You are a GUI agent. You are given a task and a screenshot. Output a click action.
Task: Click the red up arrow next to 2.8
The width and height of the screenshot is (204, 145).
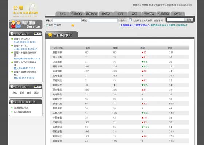[142, 71]
